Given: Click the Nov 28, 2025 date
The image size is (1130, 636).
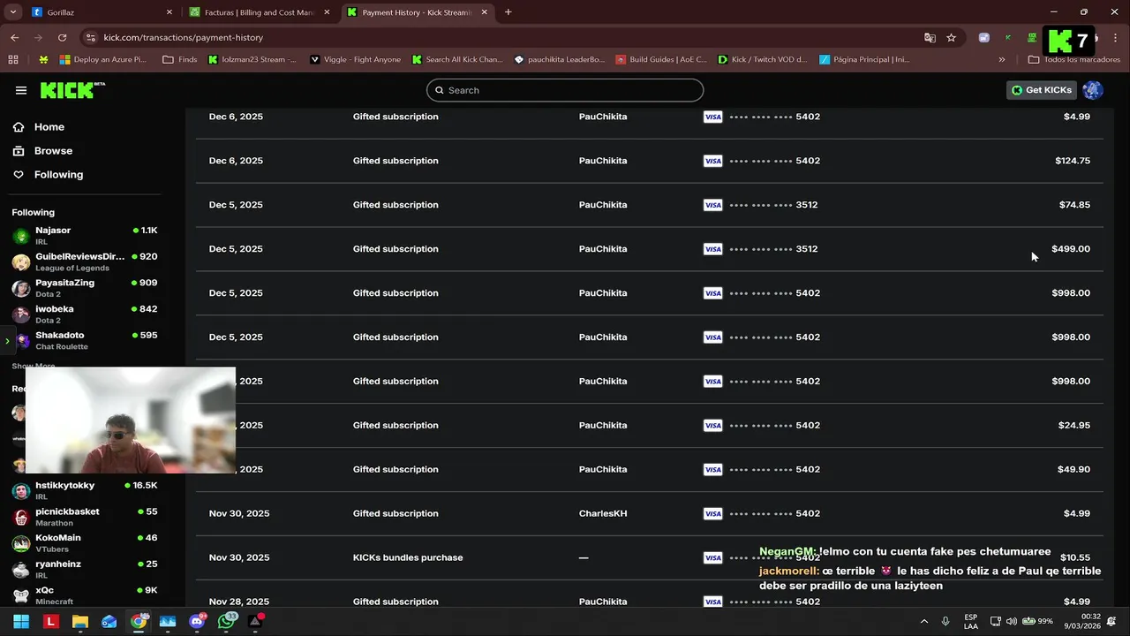Looking at the screenshot, I should (239, 602).
